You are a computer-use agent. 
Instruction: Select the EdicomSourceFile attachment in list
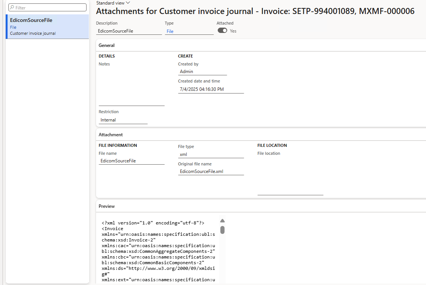pyautogui.click(x=48, y=26)
